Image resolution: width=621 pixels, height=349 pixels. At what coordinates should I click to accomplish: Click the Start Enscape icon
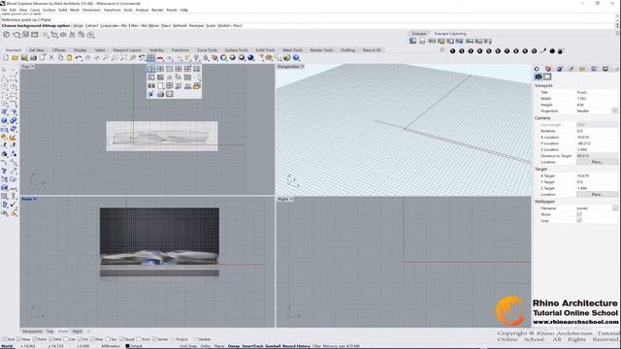[412, 41]
